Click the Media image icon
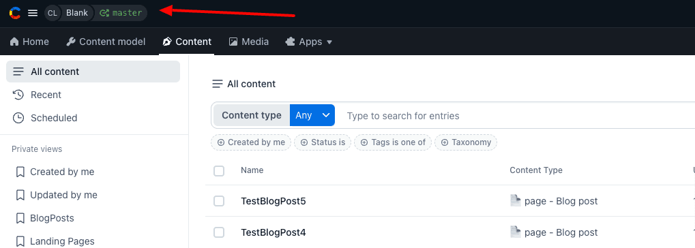Image resolution: width=695 pixels, height=248 pixels. point(233,42)
